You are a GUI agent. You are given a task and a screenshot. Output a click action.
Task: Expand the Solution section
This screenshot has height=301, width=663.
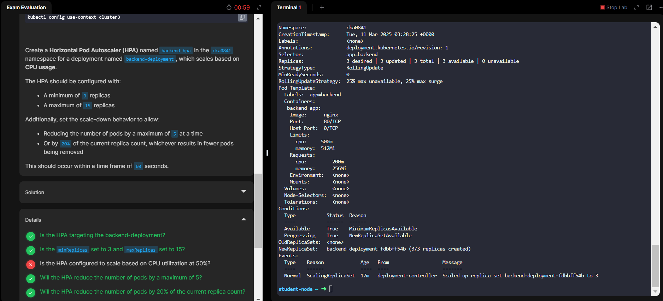pos(244,192)
